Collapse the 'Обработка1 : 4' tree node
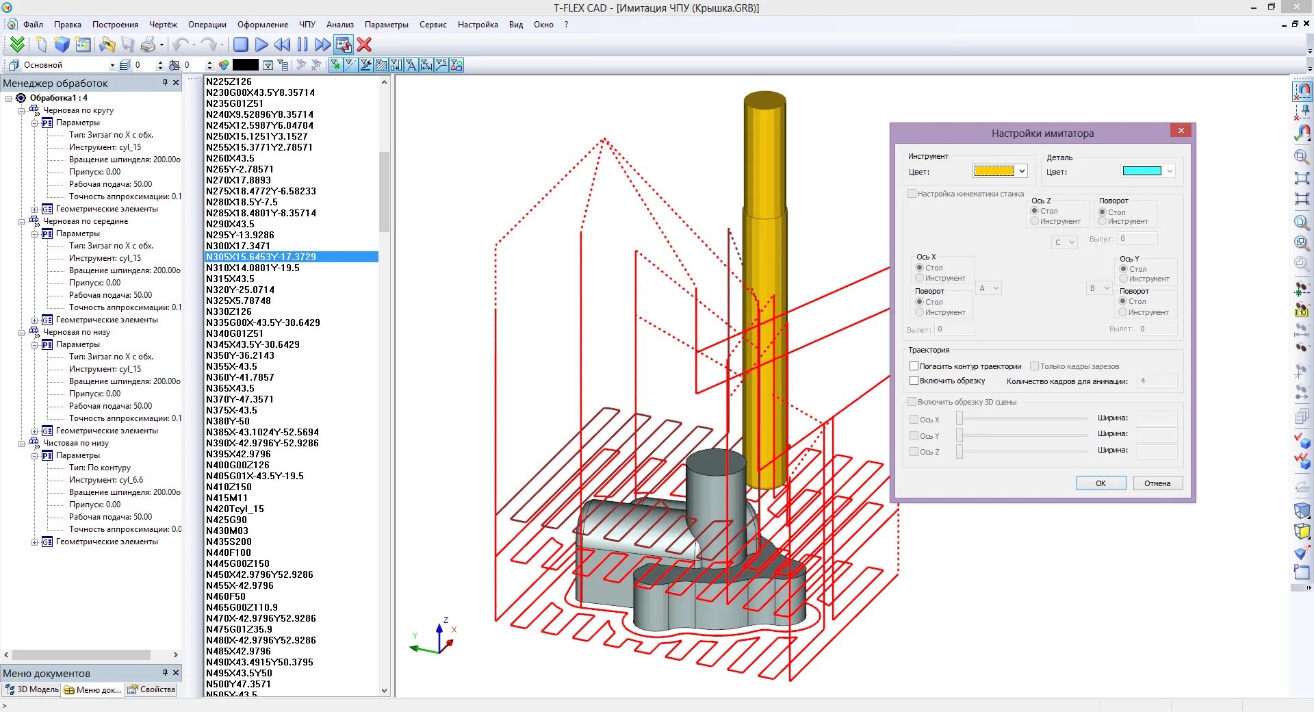 [x=9, y=98]
